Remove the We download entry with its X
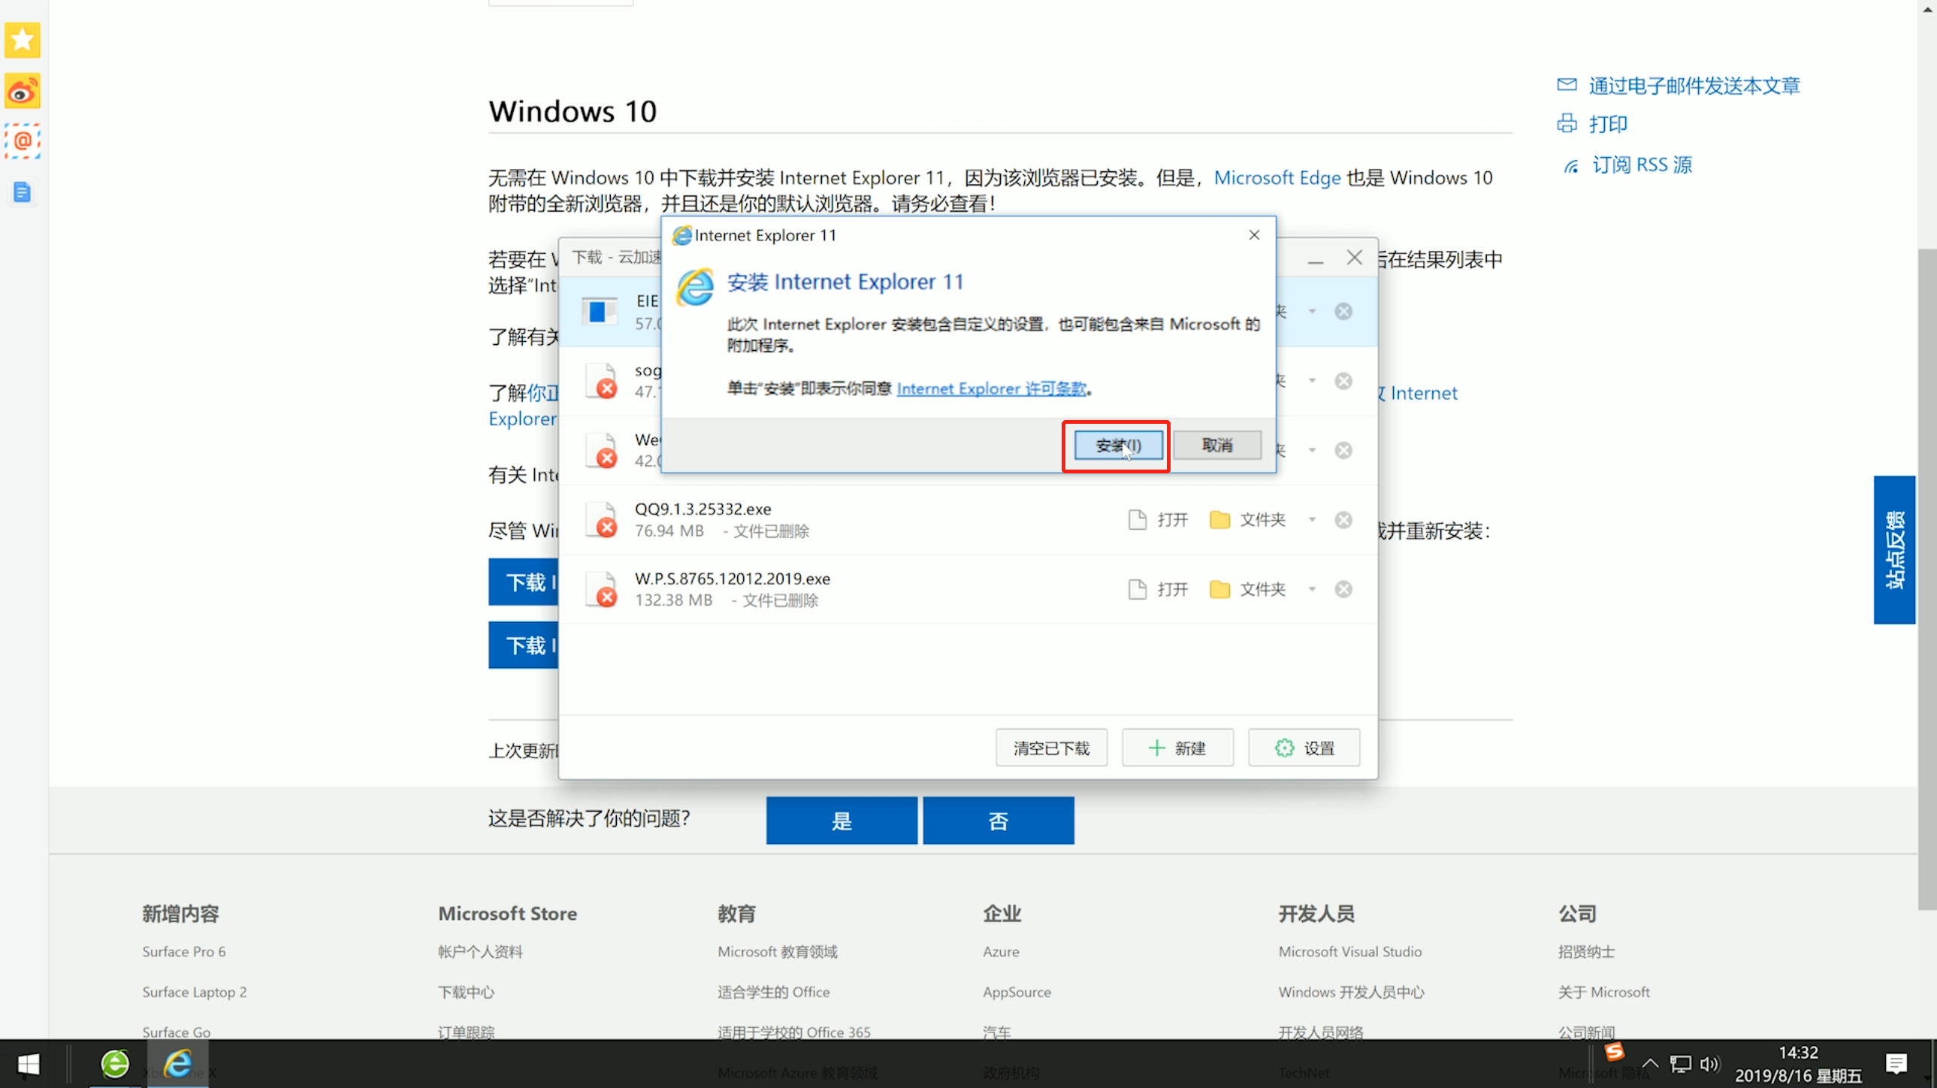Image resolution: width=1937 pixels, height=1088 pixels. point(1343,450)
